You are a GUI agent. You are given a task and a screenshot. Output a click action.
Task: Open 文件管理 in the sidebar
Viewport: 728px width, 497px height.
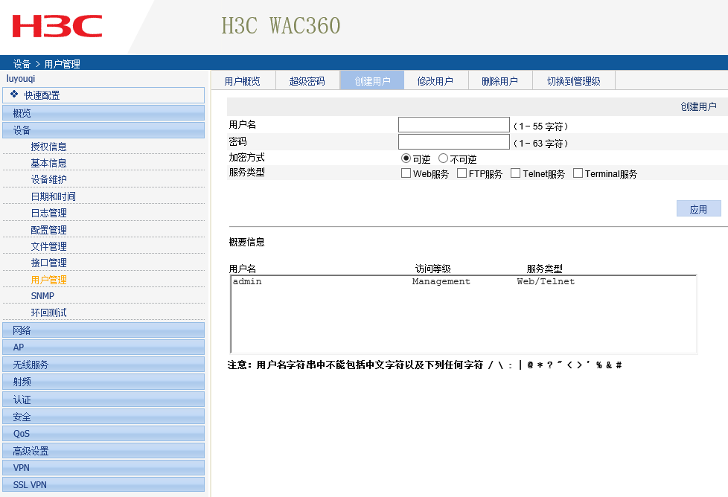pos(48,246)
